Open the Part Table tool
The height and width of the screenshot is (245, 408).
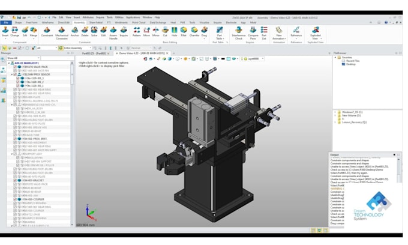pyautogui.click(x=220, y=33)
